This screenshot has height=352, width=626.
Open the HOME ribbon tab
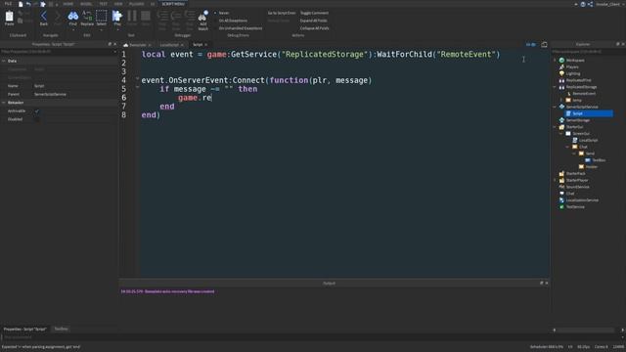point(68,4)
